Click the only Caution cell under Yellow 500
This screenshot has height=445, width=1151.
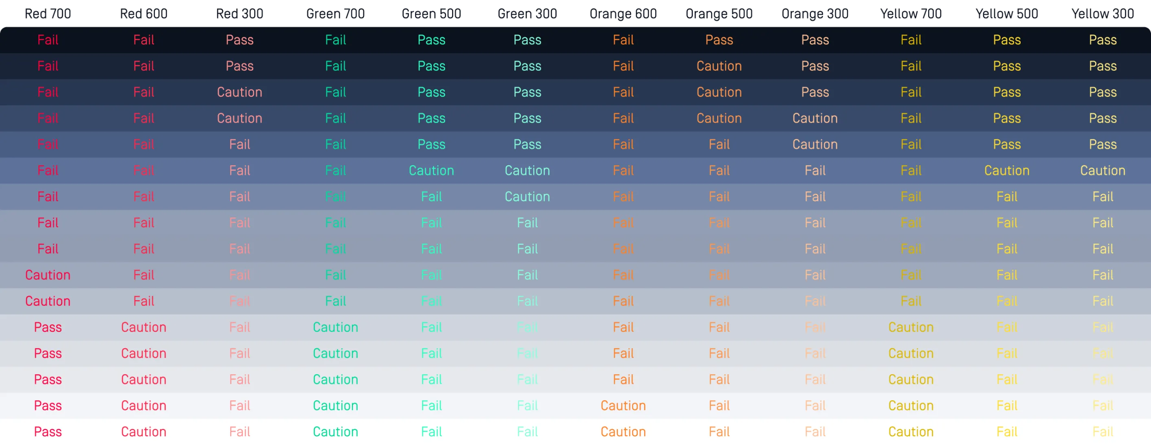[x=1007, y=170]
